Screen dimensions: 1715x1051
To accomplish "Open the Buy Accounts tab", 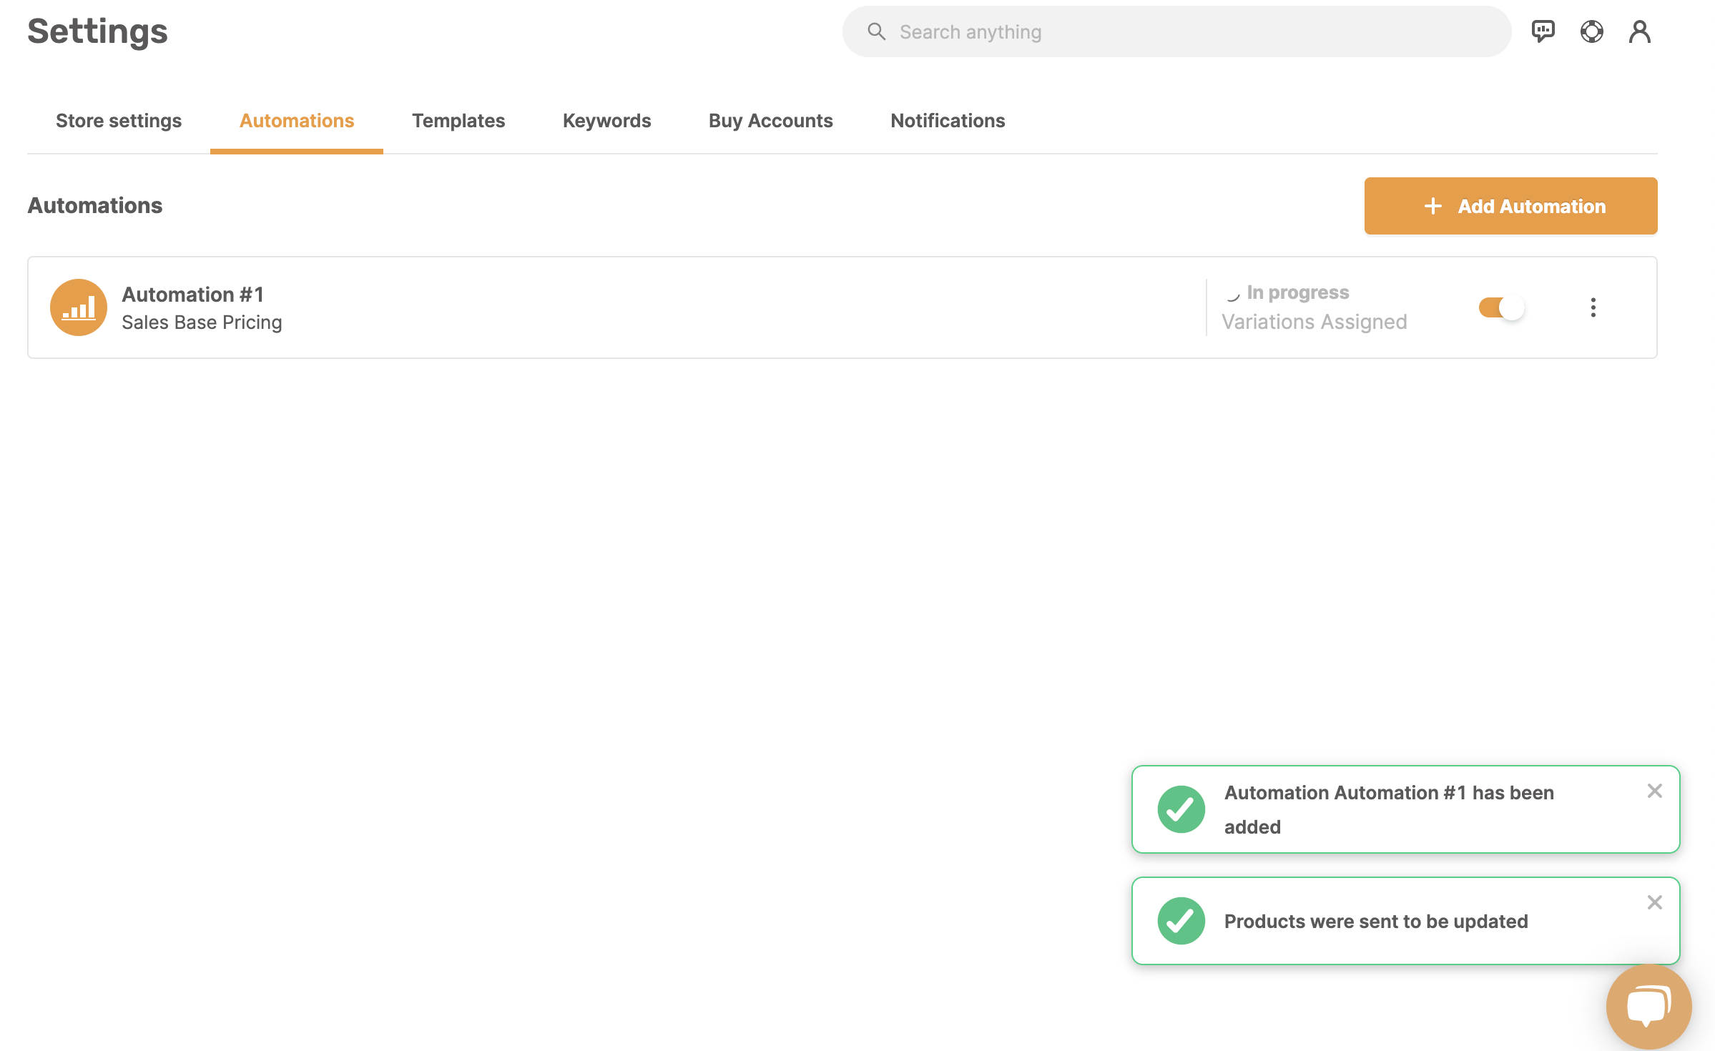I will [x=770, y=120].
